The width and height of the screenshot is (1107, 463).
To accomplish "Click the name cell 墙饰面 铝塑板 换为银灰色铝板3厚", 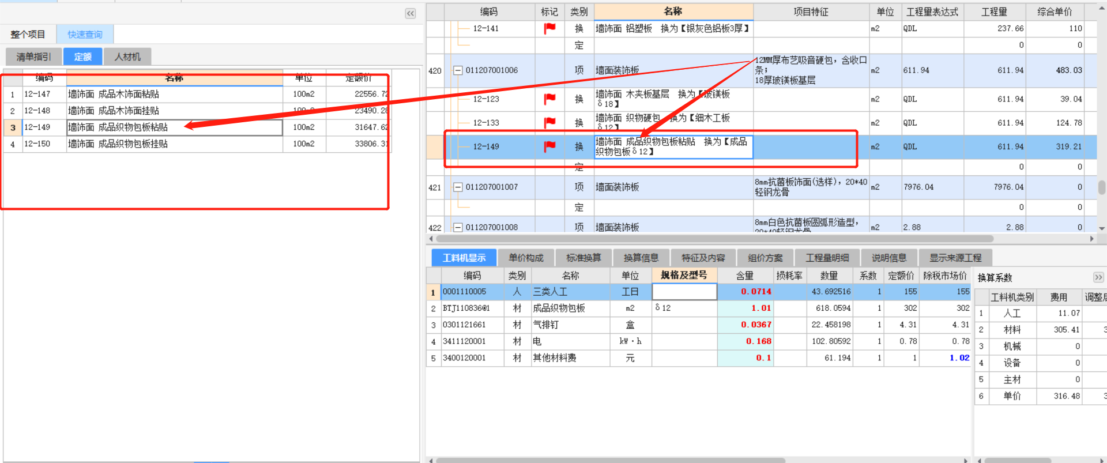I will pos(673,28).
